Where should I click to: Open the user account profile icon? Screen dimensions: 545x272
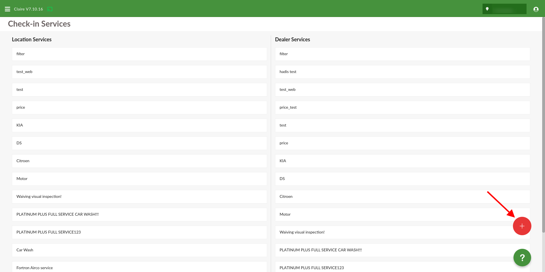click(536, 9)
